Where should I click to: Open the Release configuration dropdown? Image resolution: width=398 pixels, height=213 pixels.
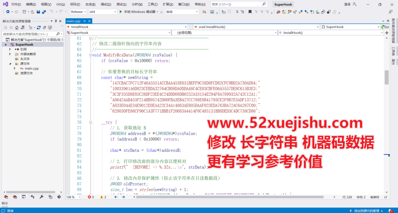pos(78,12)
